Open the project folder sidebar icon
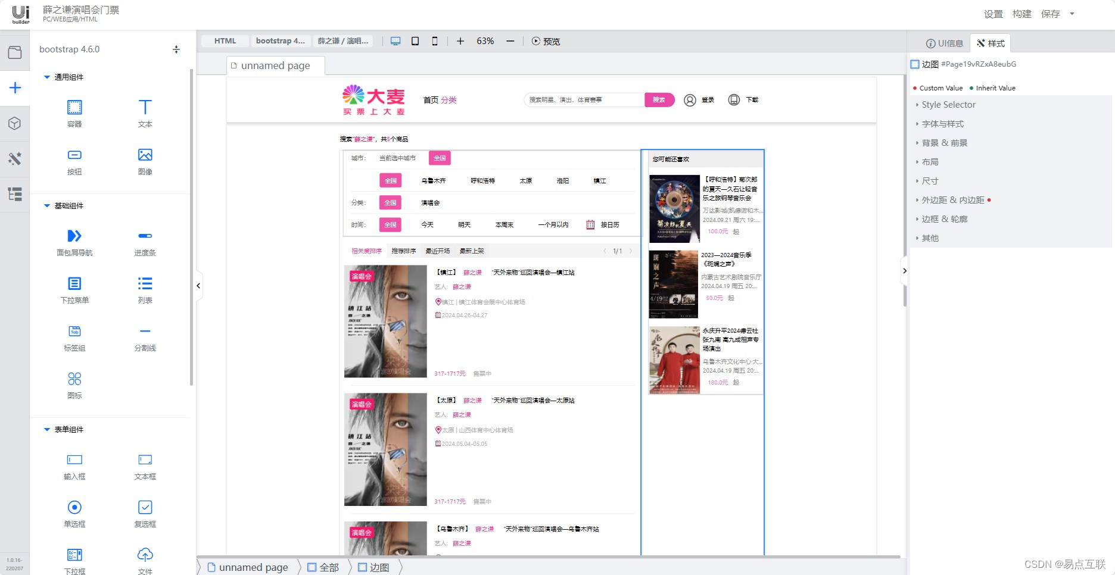 click(15, 52)
